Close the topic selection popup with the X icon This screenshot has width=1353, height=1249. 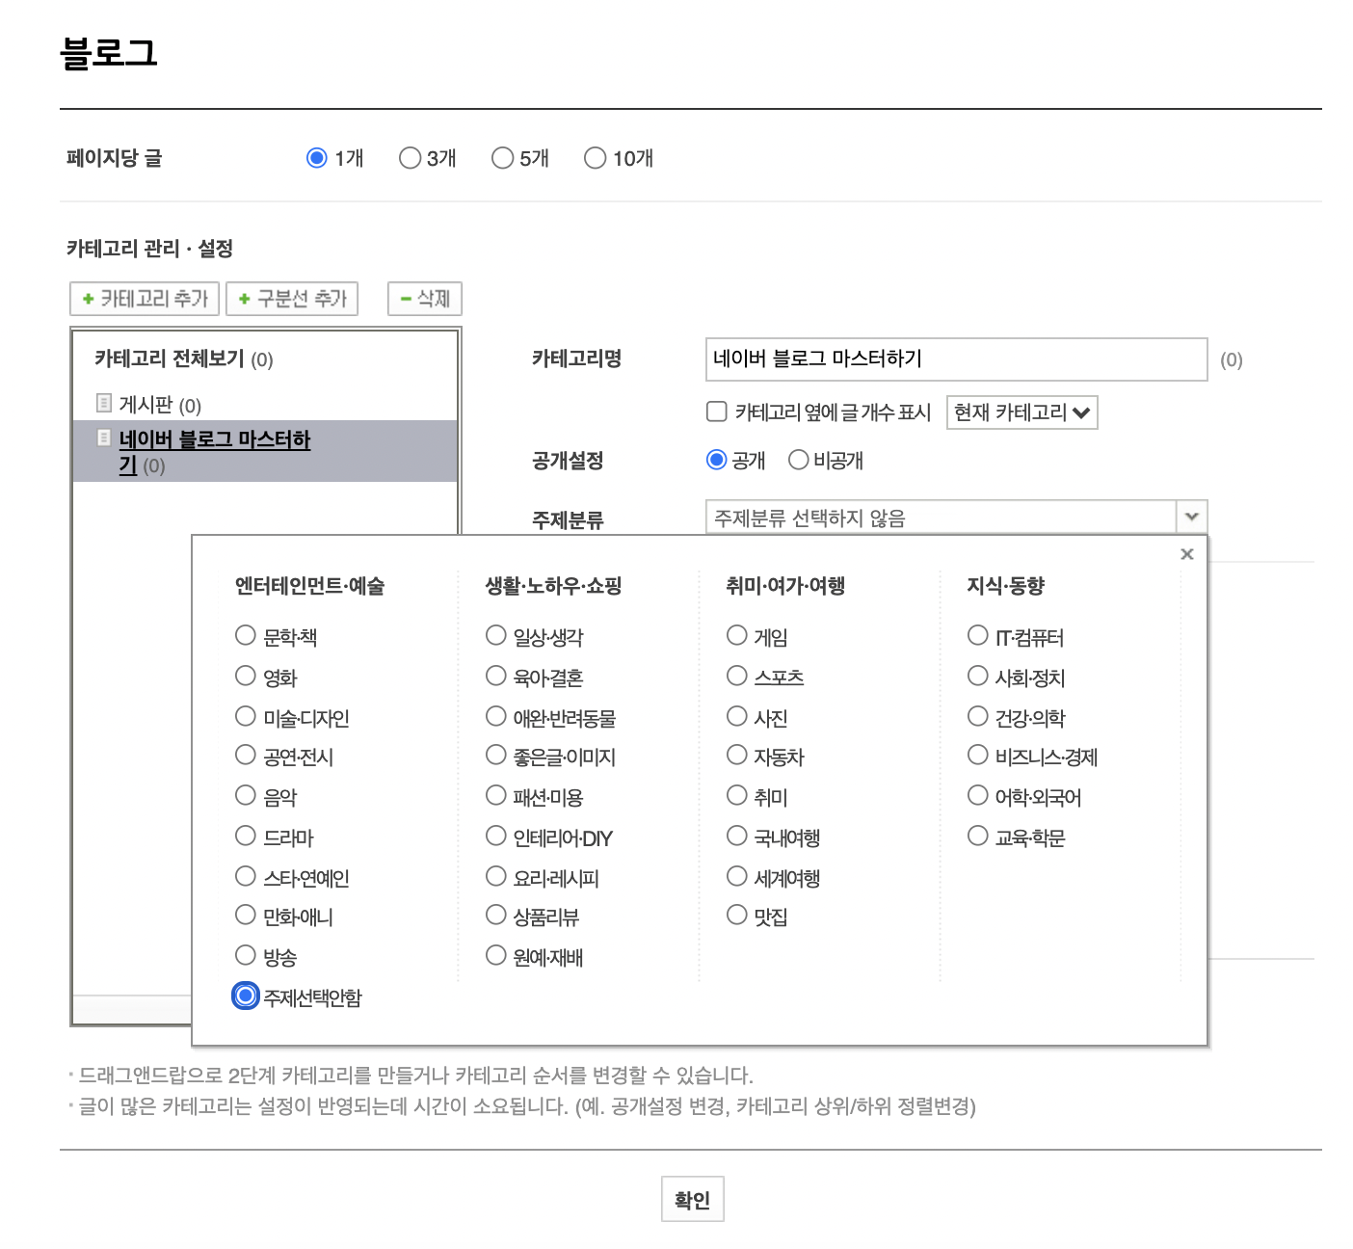pos(1186,553)
